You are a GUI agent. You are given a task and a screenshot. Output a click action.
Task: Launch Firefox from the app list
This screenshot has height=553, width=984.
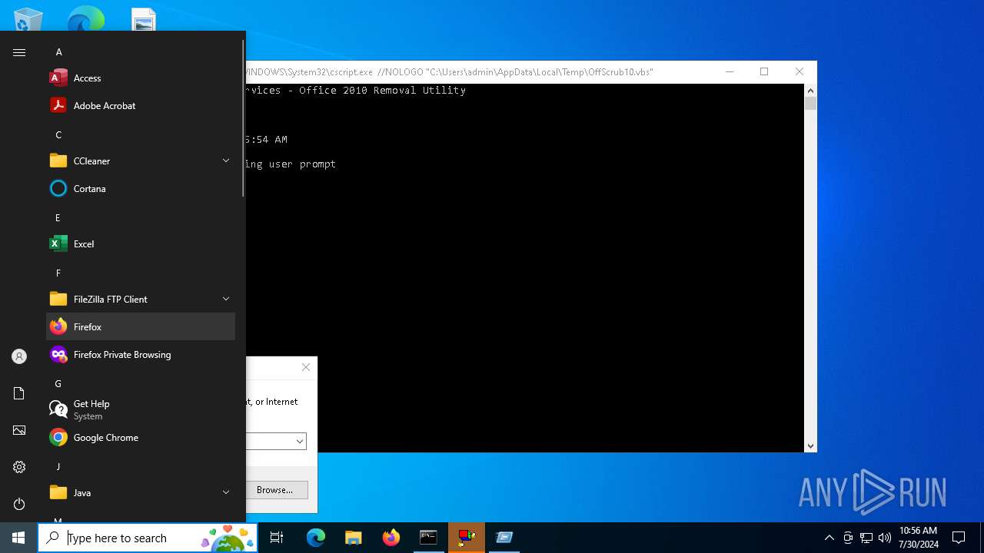coord(141,326)
